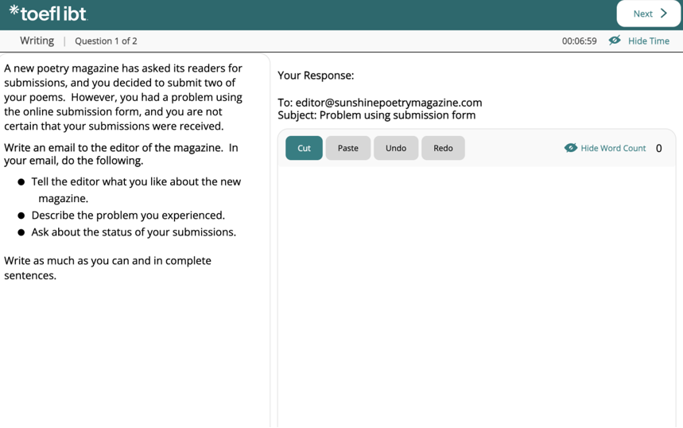Click the Redo button
683x428 pixels.
pyautogui.click(x=443, y=148)
